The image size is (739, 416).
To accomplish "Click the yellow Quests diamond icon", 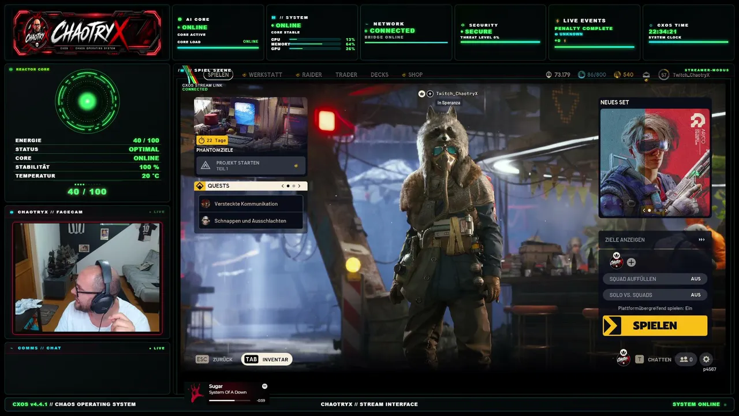I will tap(200, 186).
